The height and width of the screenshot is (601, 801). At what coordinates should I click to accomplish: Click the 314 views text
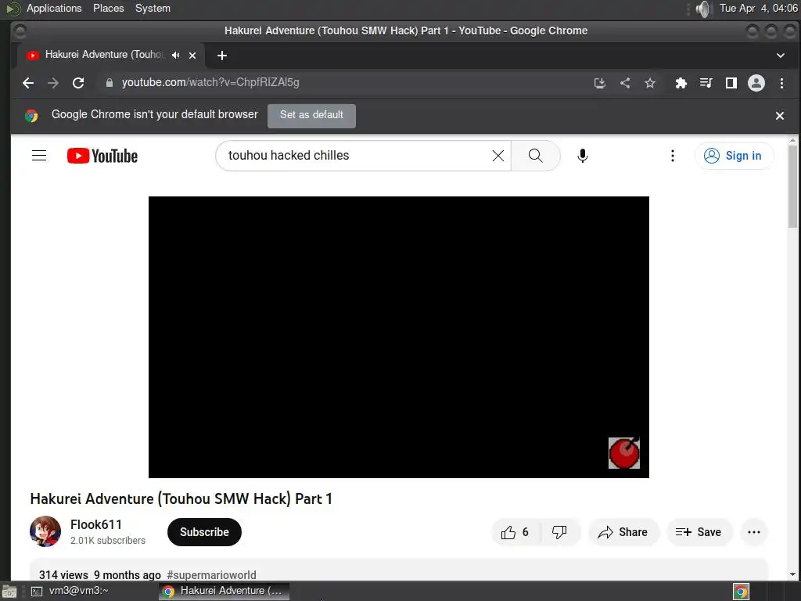pos(63,575)
